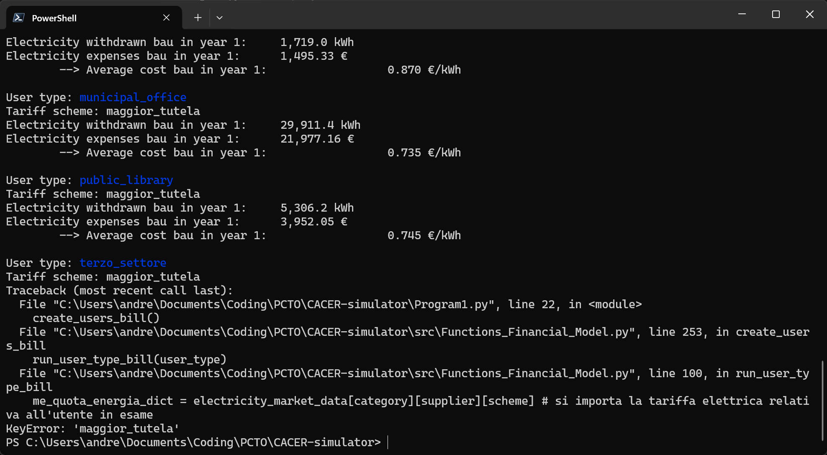Expand the new tab profile dropdown

(219, 18)
